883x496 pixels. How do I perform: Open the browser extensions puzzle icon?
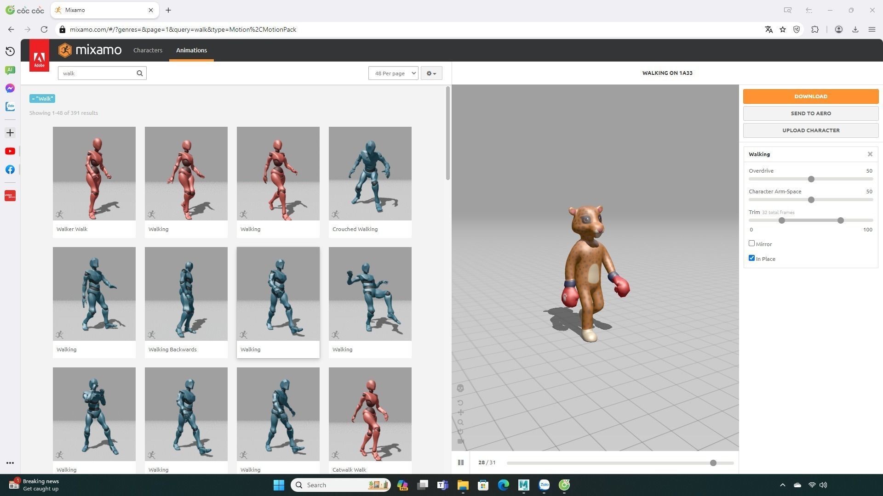tap(815, 29)
